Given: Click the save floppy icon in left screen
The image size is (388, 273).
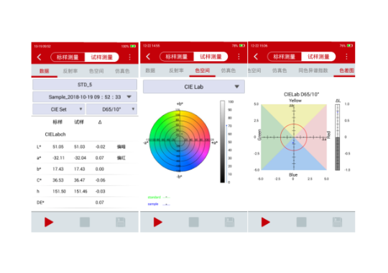Looking at the screenshot, I should pyautogui.click(x=121, y=222).
